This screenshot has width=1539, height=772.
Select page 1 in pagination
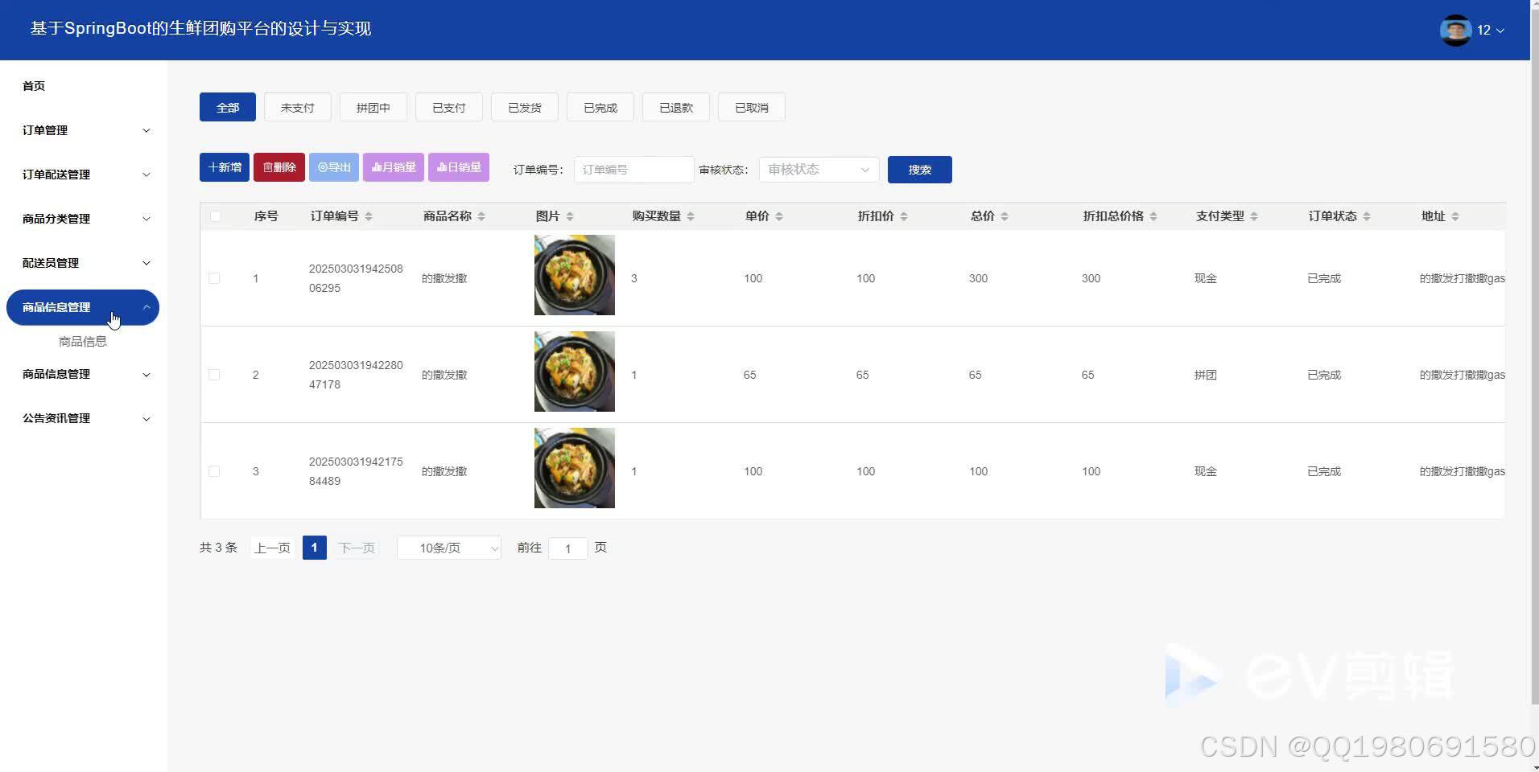coord(315,548)
